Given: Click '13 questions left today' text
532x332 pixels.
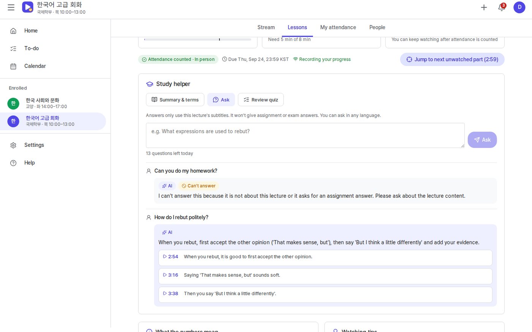Looking at the screenshot, I should pos(169,153).
